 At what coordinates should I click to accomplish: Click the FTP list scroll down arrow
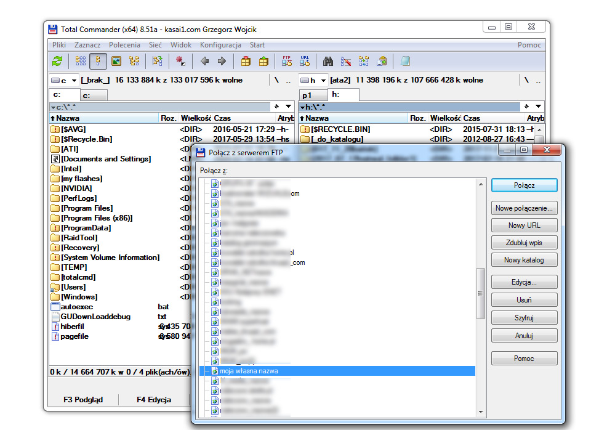point(481,412)
